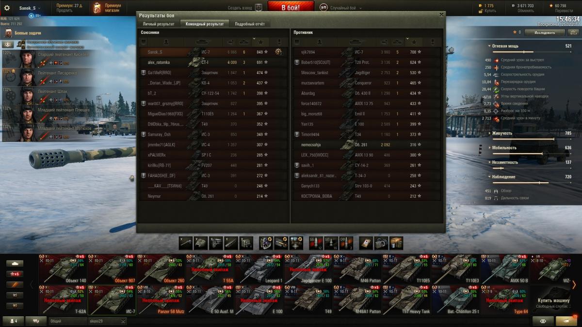
Task: Open notifications icon with 15 badge
Action: tap(566, 321)
